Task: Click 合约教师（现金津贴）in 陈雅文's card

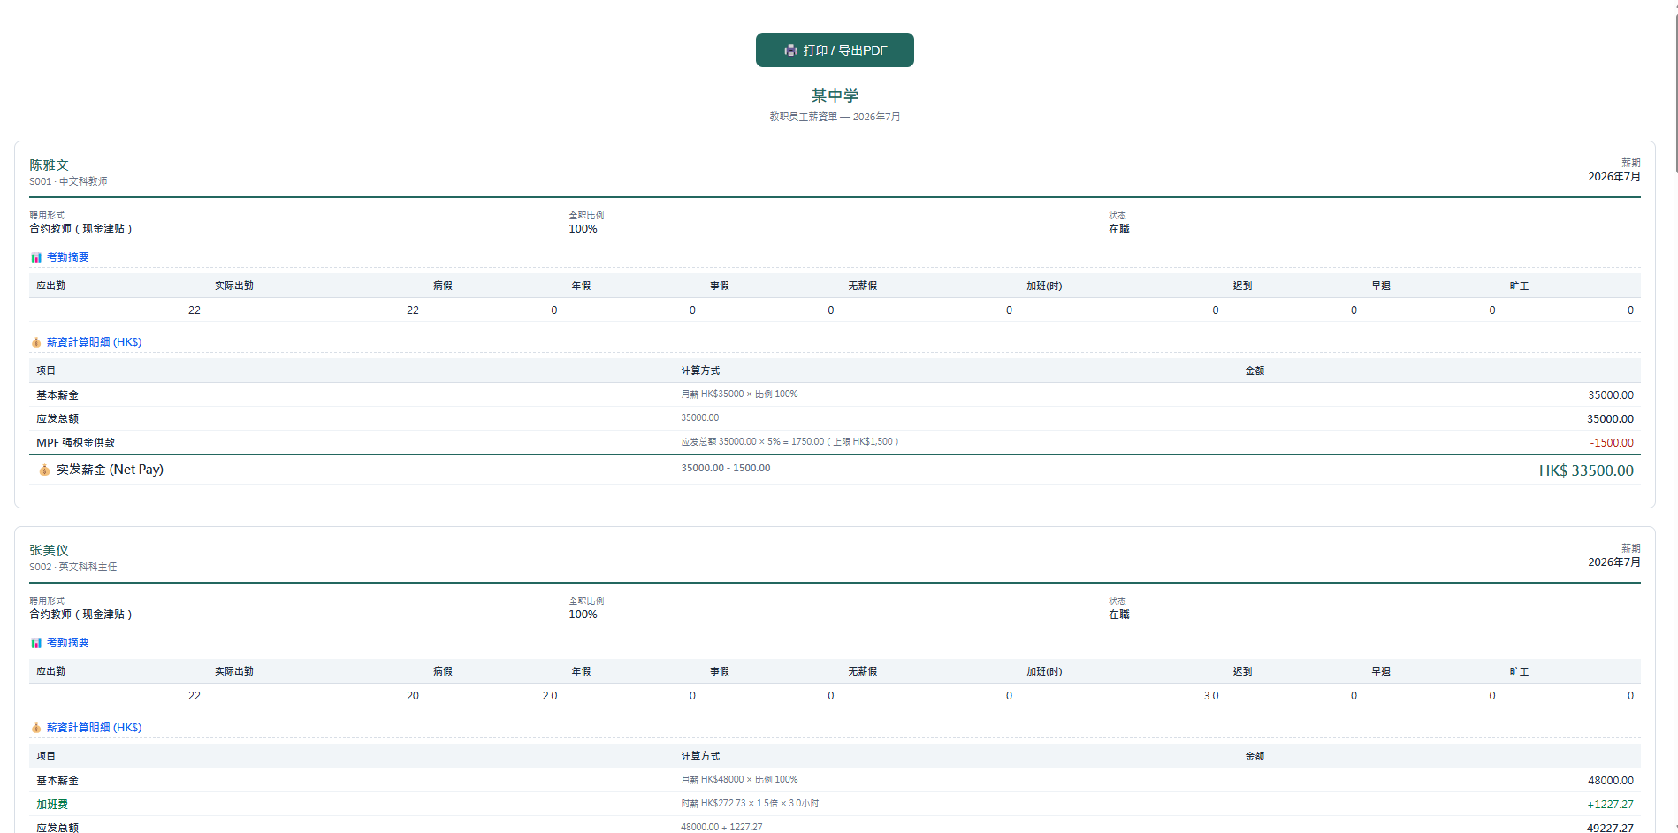Action: click(x=80, y=229)
